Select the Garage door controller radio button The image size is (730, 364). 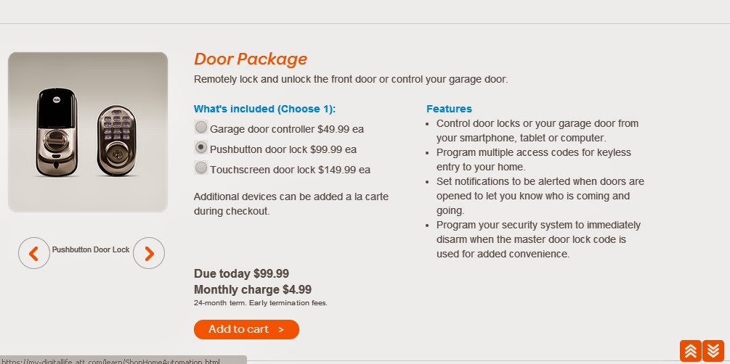point(201,128)
